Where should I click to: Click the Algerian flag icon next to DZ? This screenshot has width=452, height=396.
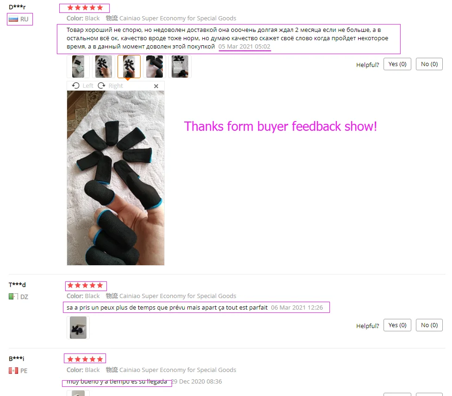tap(13, 296)
